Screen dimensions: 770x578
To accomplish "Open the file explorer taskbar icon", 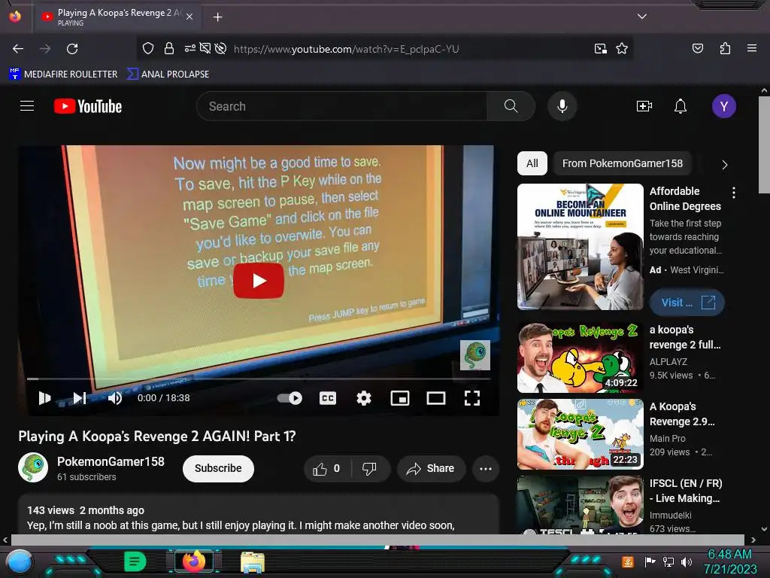I will (x=253, y=561).
